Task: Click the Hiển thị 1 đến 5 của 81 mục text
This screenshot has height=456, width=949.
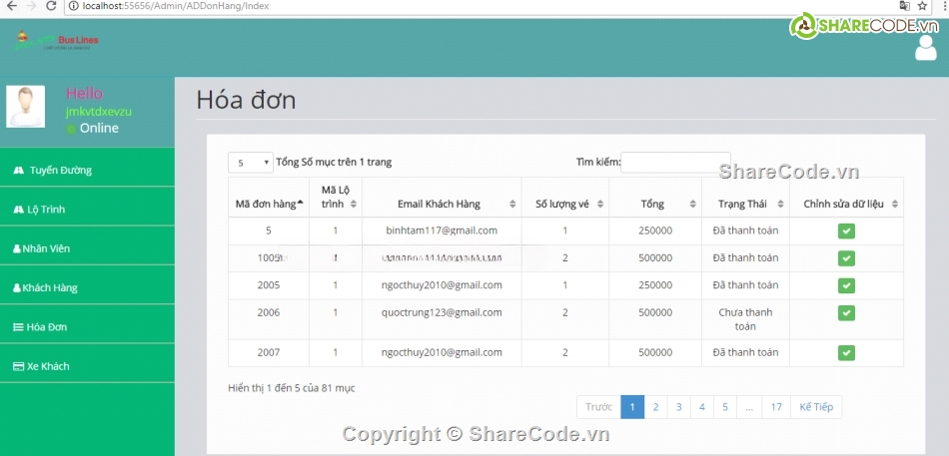Action: (292, 388)
